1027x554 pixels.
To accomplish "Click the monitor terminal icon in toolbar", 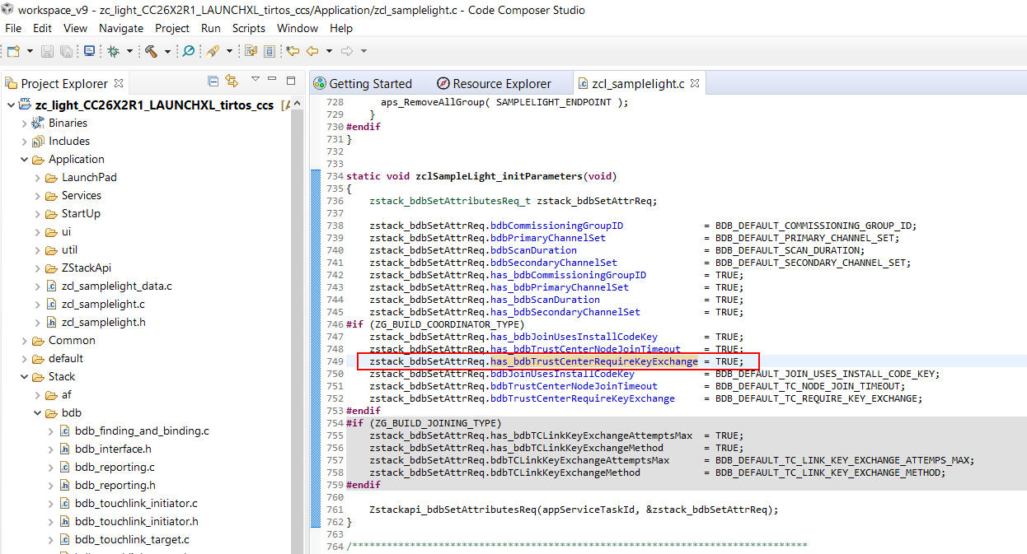I will [x=89, y=51].
